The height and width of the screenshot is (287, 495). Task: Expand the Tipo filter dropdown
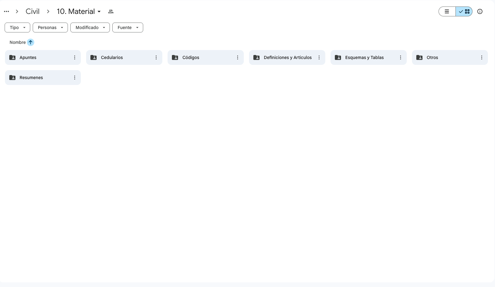tap(17, 27)
